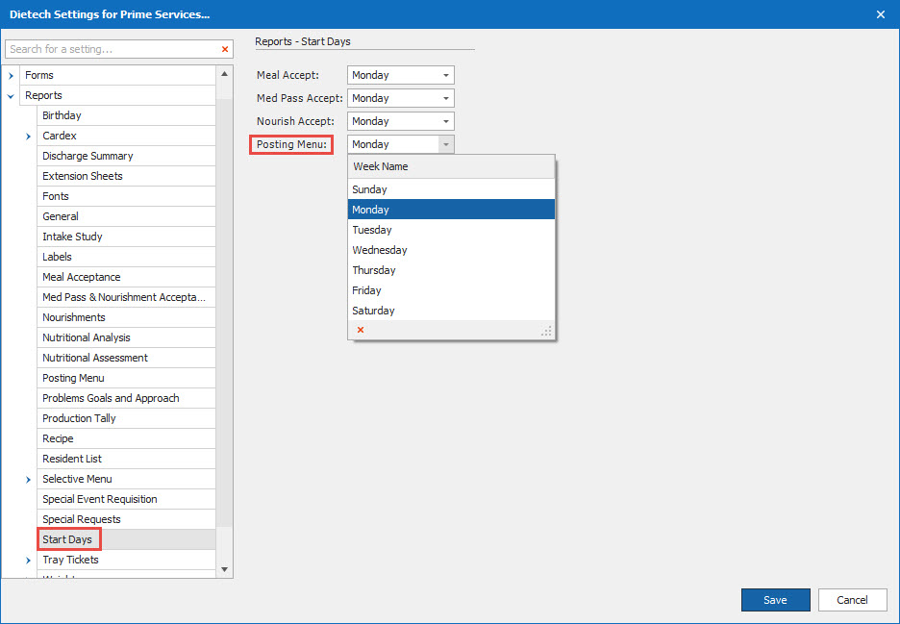This screenshot has height=624, width=900.
Task: Select the Forms tree item
Action: (117, 75)
